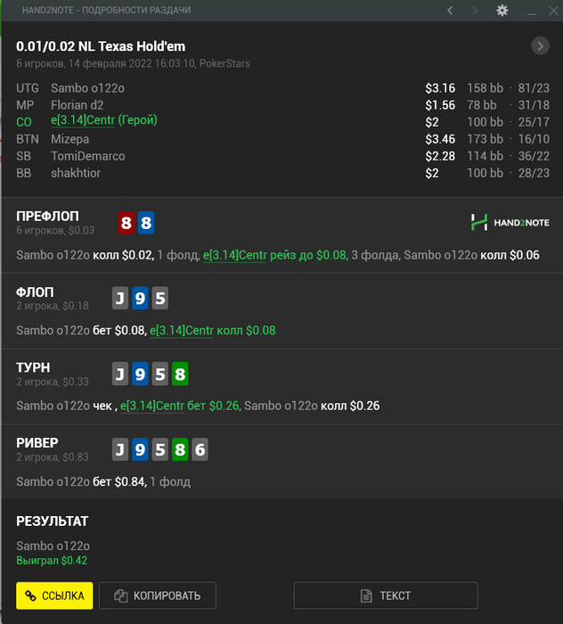
Task: Select the red 8 hole card
Action: click(126, 223)
